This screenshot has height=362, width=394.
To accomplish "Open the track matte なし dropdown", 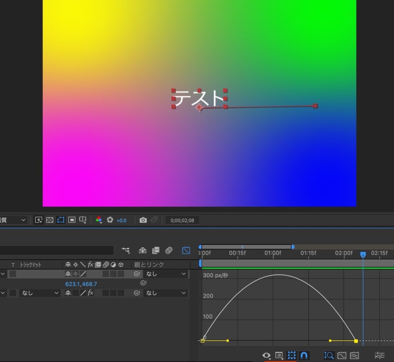I will click(40, 293).
